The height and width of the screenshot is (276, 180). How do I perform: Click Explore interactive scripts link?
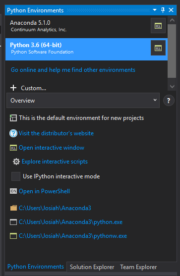click(55, 162)
